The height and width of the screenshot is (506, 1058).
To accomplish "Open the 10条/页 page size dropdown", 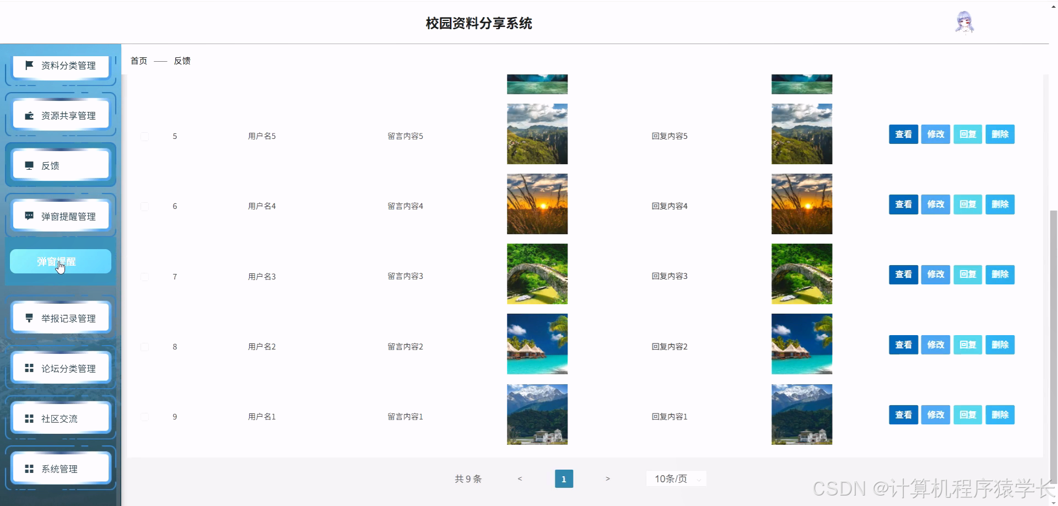I will tap(676, 478).
